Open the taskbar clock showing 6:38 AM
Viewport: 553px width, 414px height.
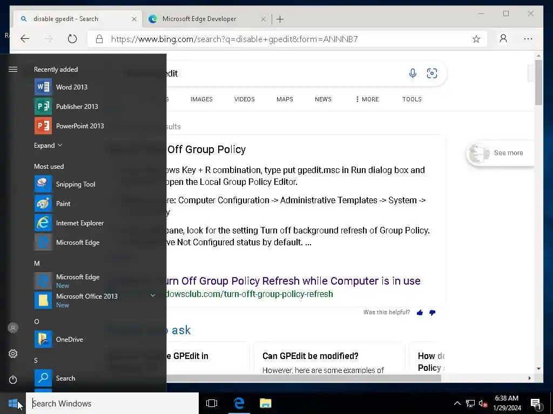[507, 403]
